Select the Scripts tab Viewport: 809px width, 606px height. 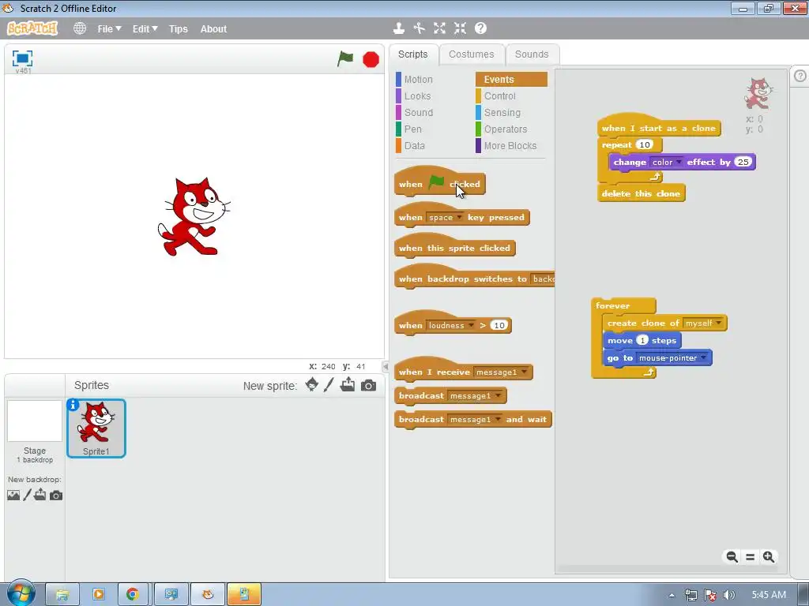coord(412,54)
